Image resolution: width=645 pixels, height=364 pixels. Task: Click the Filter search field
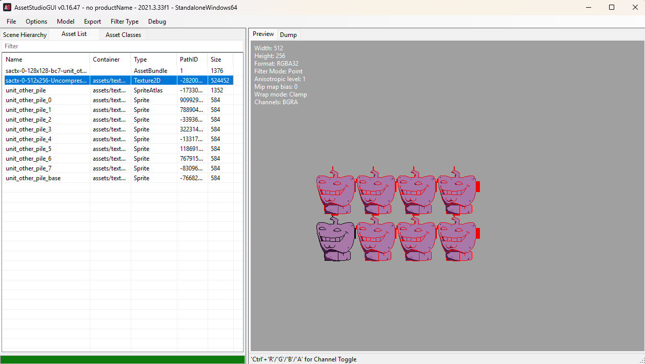coord(122,46)
